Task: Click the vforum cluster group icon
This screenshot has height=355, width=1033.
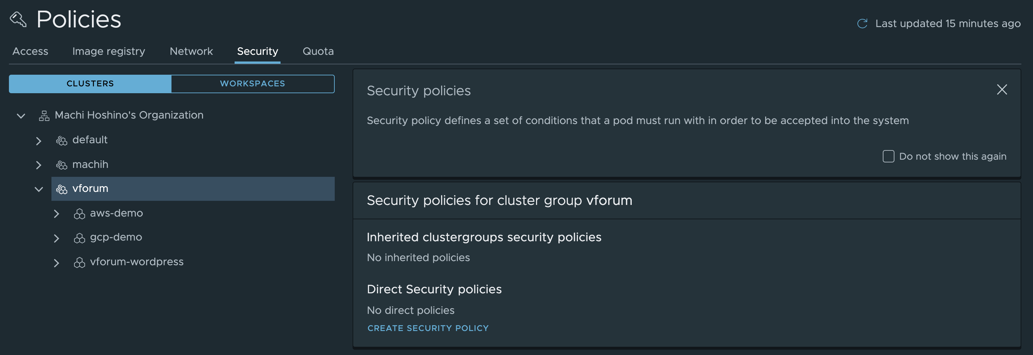Action: pyautogui.click(x=61, y=189)
